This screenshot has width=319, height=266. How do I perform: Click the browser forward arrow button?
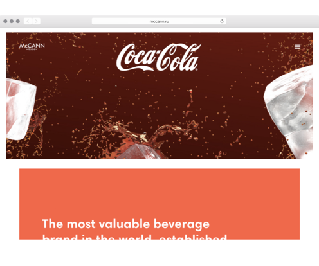36,21
